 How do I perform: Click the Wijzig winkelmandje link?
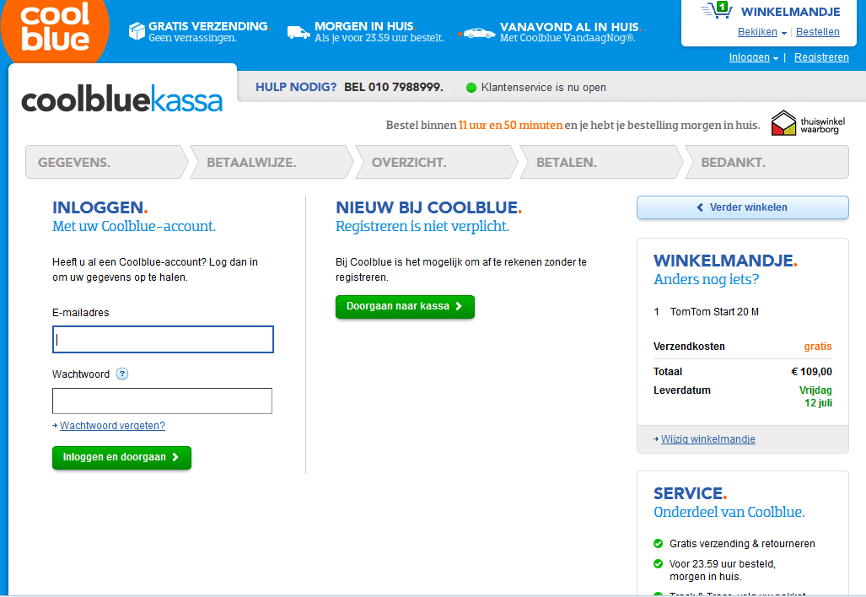click(708, 439)
